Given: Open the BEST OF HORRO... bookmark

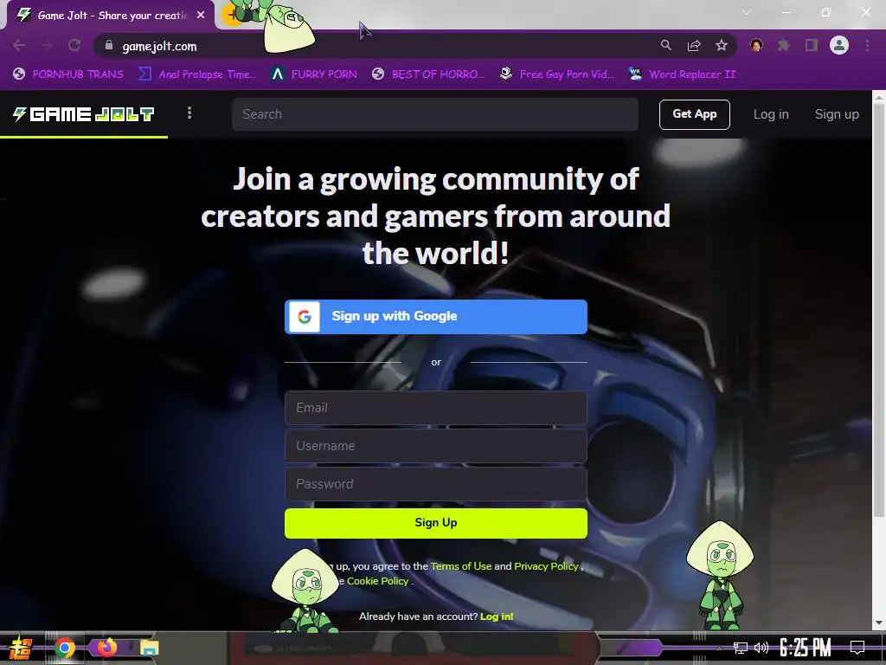Looking at the screenshot, I should (428, 74).
